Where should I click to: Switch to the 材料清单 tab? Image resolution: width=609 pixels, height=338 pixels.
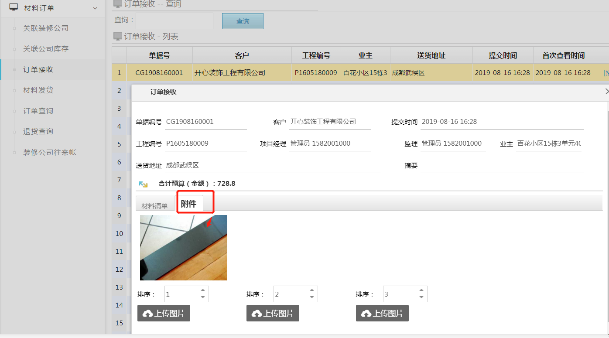point(154,206)
